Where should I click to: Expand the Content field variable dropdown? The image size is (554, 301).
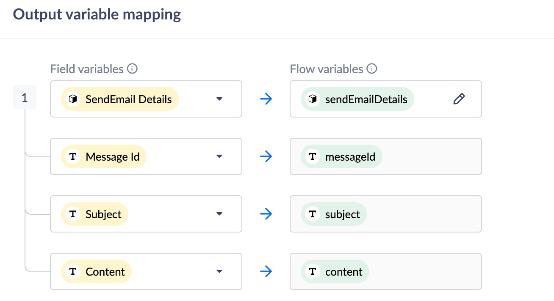[219, 271]
